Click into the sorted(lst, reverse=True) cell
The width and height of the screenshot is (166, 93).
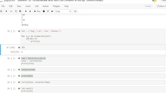click(93, 82)
